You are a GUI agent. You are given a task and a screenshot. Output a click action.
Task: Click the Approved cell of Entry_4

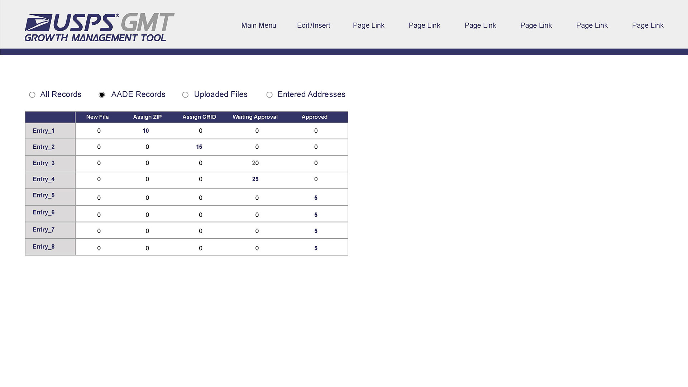click(x=316, y=179)
